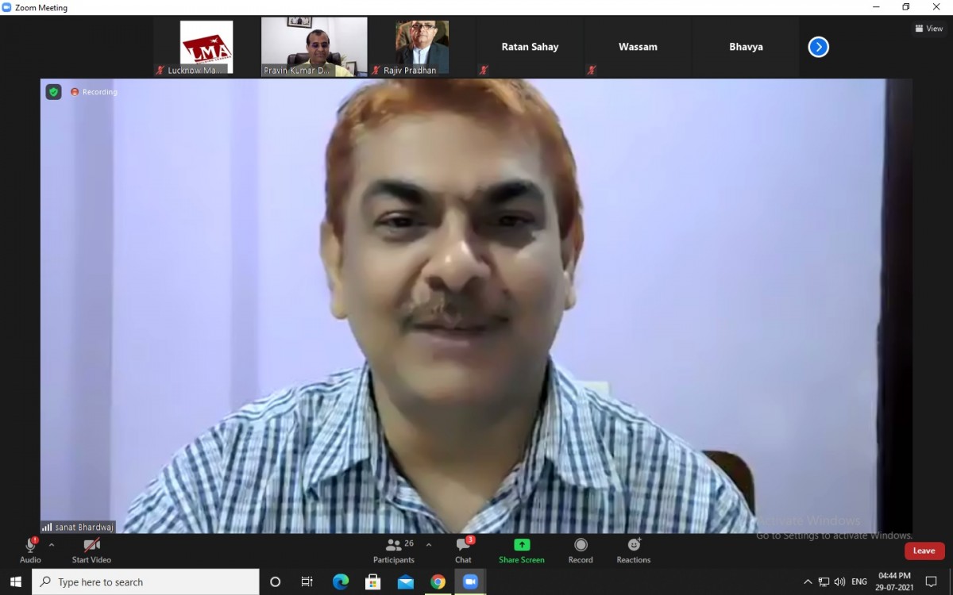This screenshot has height=595, width=953.
Task: Unmute the microphone with the Audio button
Action: 30,551
